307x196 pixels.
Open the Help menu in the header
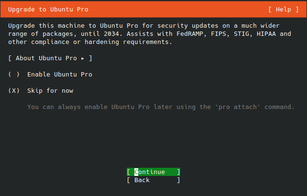click(283, 10)
